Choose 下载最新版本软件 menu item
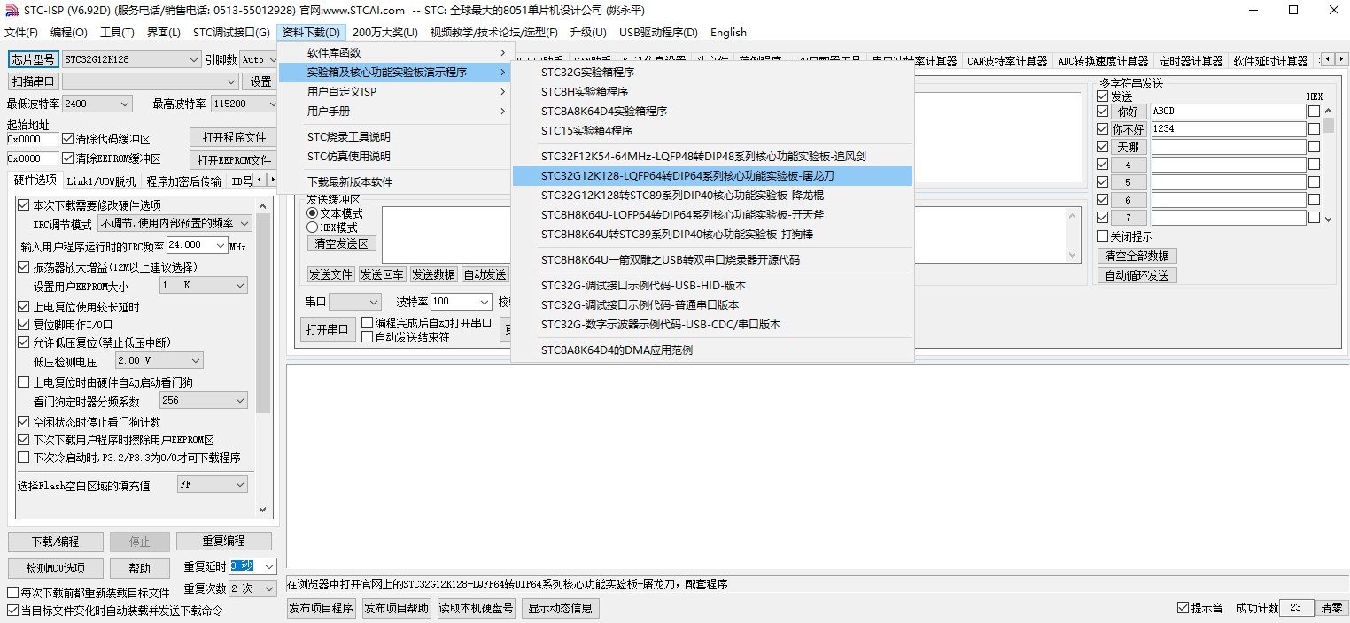The image size is (1350, 623). tap(394, 182)
